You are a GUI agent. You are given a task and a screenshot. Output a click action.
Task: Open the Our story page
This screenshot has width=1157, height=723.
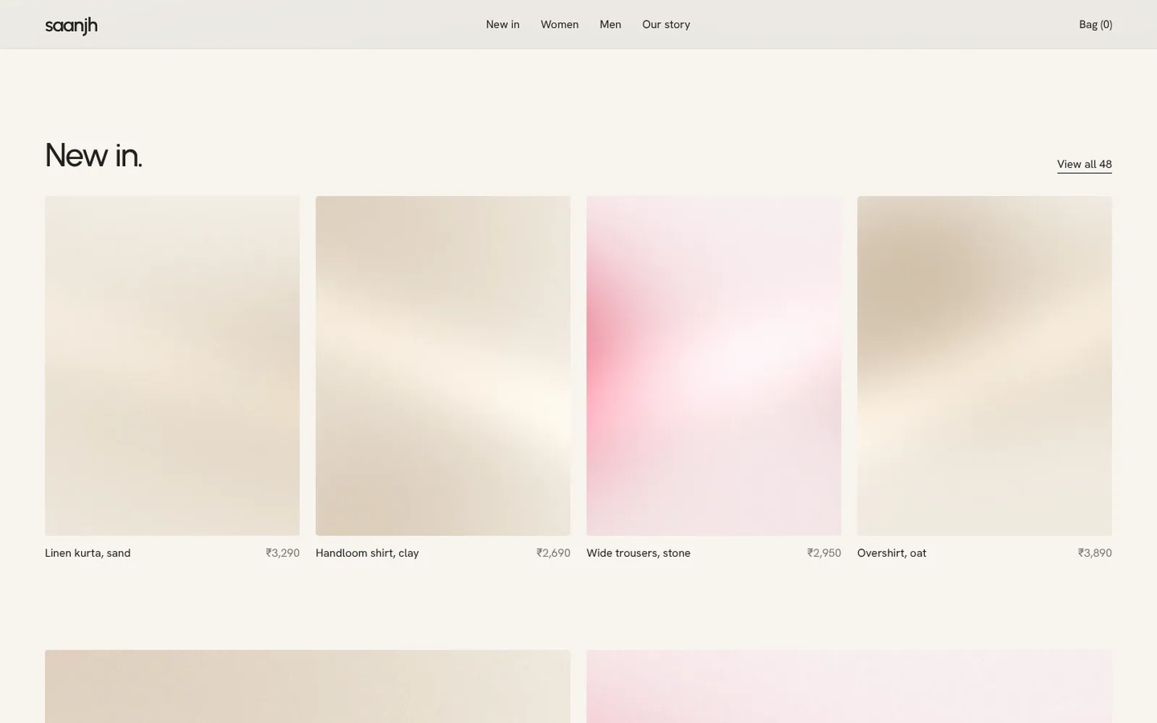coord(666,25)
